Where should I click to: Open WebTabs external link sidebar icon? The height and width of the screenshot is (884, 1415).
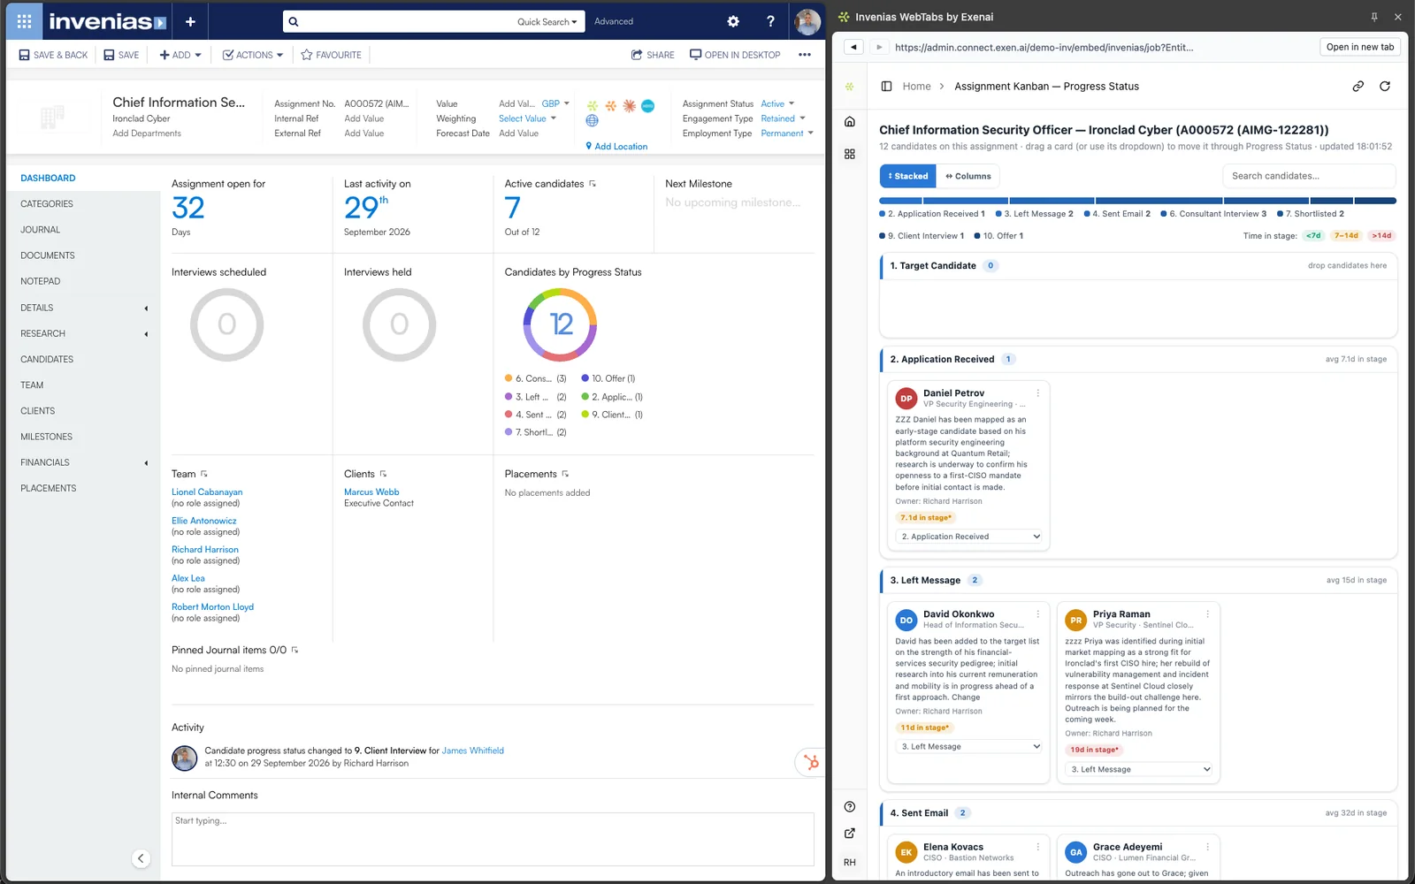pyautogui.click(x=850, y=833)
